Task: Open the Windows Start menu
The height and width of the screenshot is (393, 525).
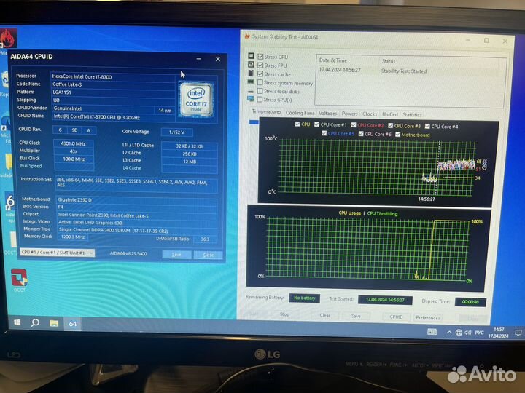Action: point(17,322)
